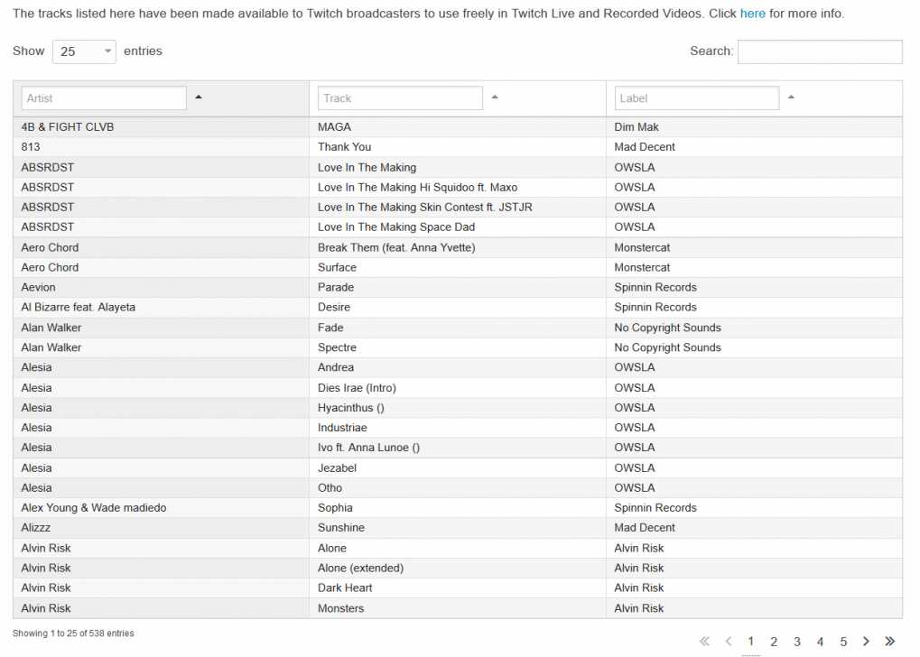The width and height of the screenshot is (920, 657).
Task: Click 'Alex Young & Wade madiedo' artist cell
Action: 161,508
